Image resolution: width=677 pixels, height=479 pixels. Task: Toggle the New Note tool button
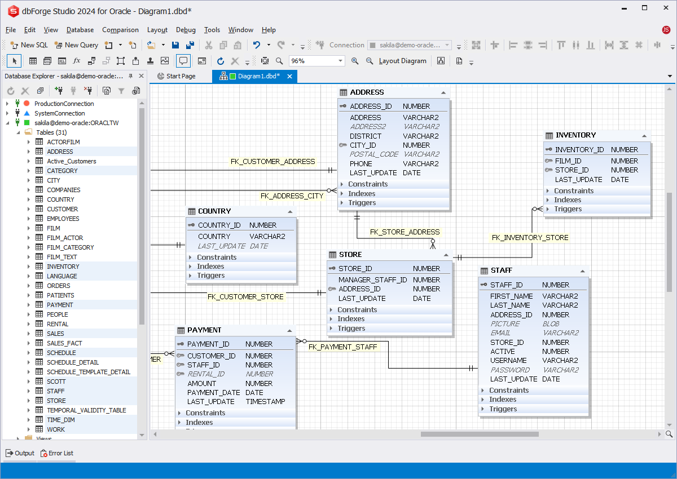click(183, 61)
